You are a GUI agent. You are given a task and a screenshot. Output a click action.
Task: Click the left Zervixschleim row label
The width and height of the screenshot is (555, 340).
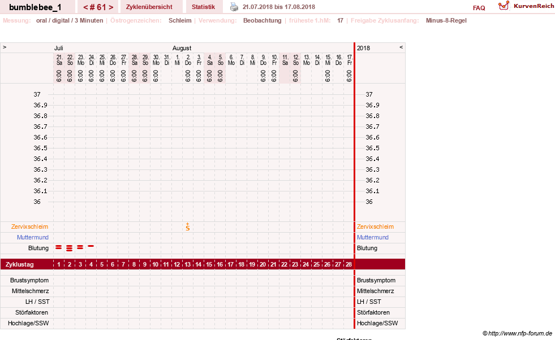pyautogui.click(x=30, y=227)
